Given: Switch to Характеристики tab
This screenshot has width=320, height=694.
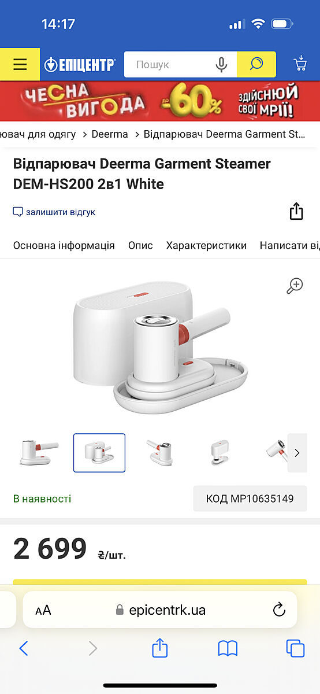Looking at the screenshot, I should (x=206, y=245).
